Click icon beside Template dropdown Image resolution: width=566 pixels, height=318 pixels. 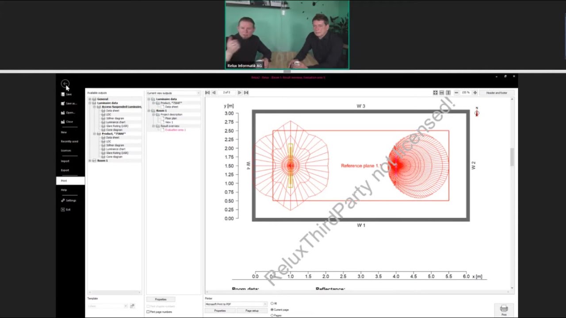(132, 306)
